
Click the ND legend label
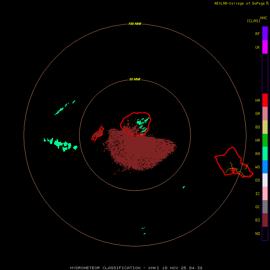point(257,234)
